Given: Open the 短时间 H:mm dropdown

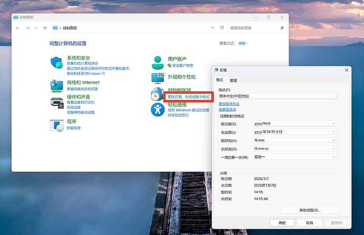Looking at the screenshot, I should 295,140.
